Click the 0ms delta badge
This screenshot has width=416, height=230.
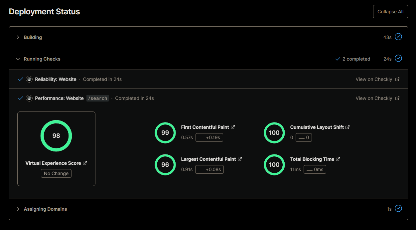tap(315, 169)
